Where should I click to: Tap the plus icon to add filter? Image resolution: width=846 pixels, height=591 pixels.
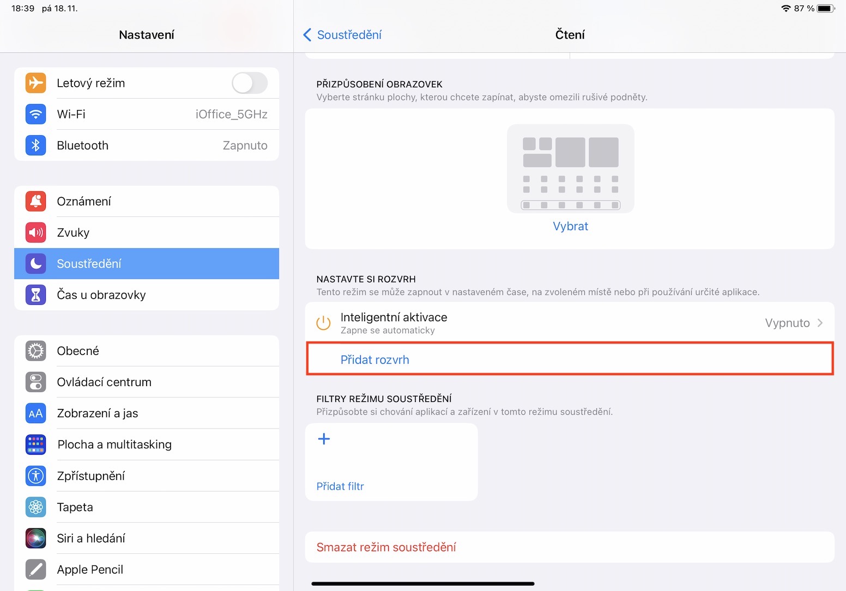[x=324, y=439]
